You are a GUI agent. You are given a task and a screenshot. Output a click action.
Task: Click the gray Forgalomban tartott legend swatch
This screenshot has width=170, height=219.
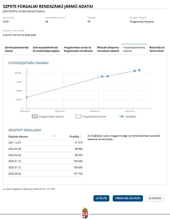click(x=35, y=117)
